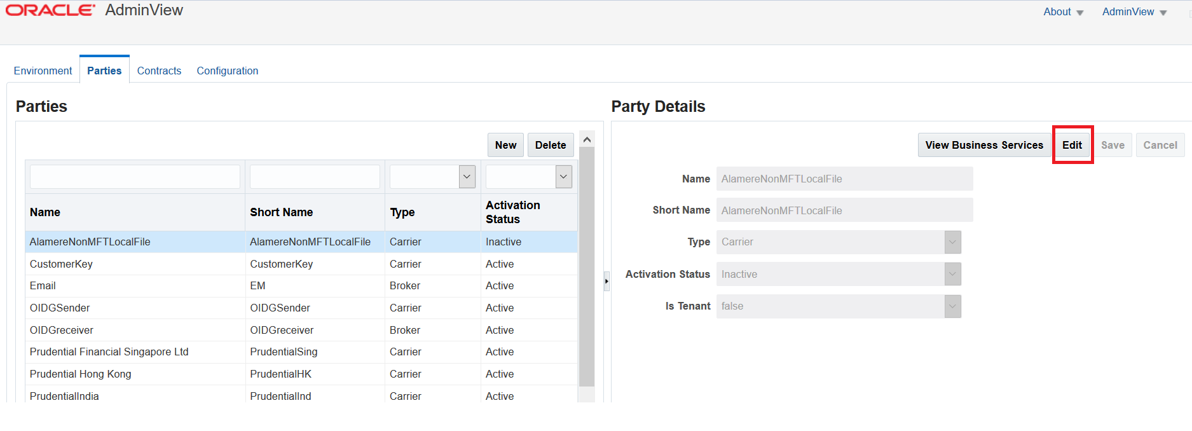The height and width of the screenshot is (431, 1192).
Task: Collapse the splitter between panels
Action: pos(606,281)
